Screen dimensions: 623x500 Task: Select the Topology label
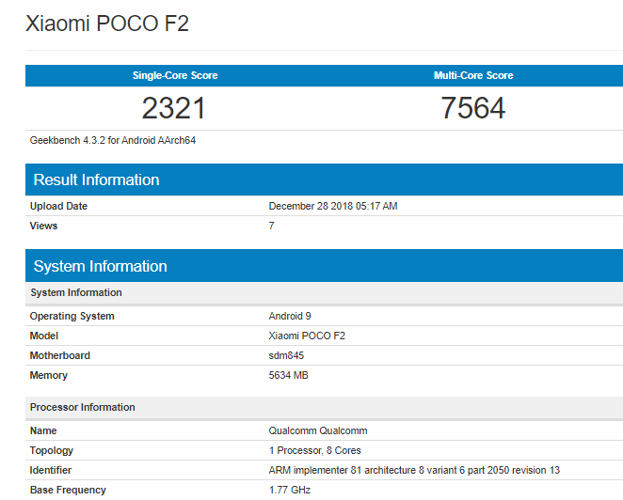(52, 450)
